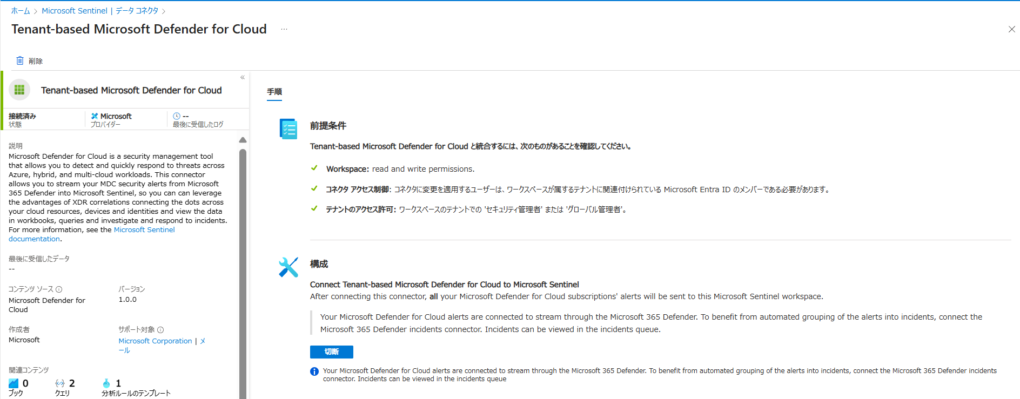Click the Microsoft provider icon
Viewport: 1020px width, 399px height.
click(x=95, y=116)
